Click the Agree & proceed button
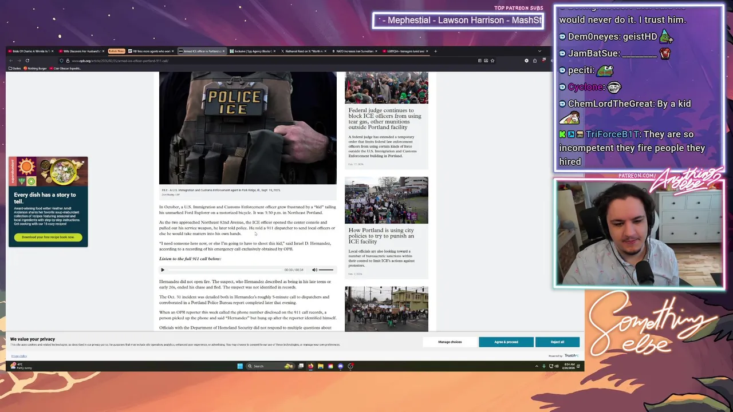 point(506,342)
